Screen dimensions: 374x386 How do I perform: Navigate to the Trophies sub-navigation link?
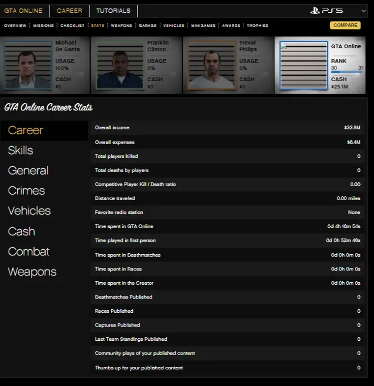click(257, 26)
